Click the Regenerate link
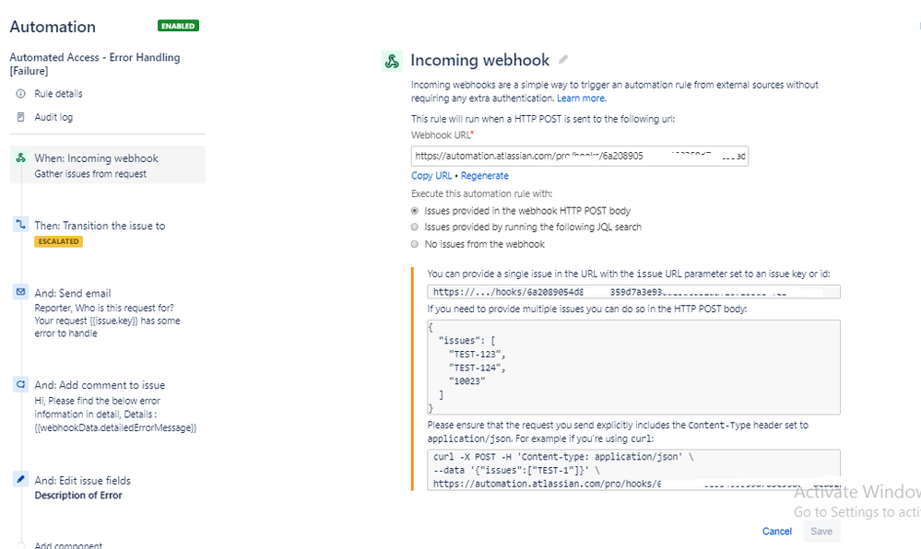The height and width of the screenshot is (549, 921). pos(485,176)
